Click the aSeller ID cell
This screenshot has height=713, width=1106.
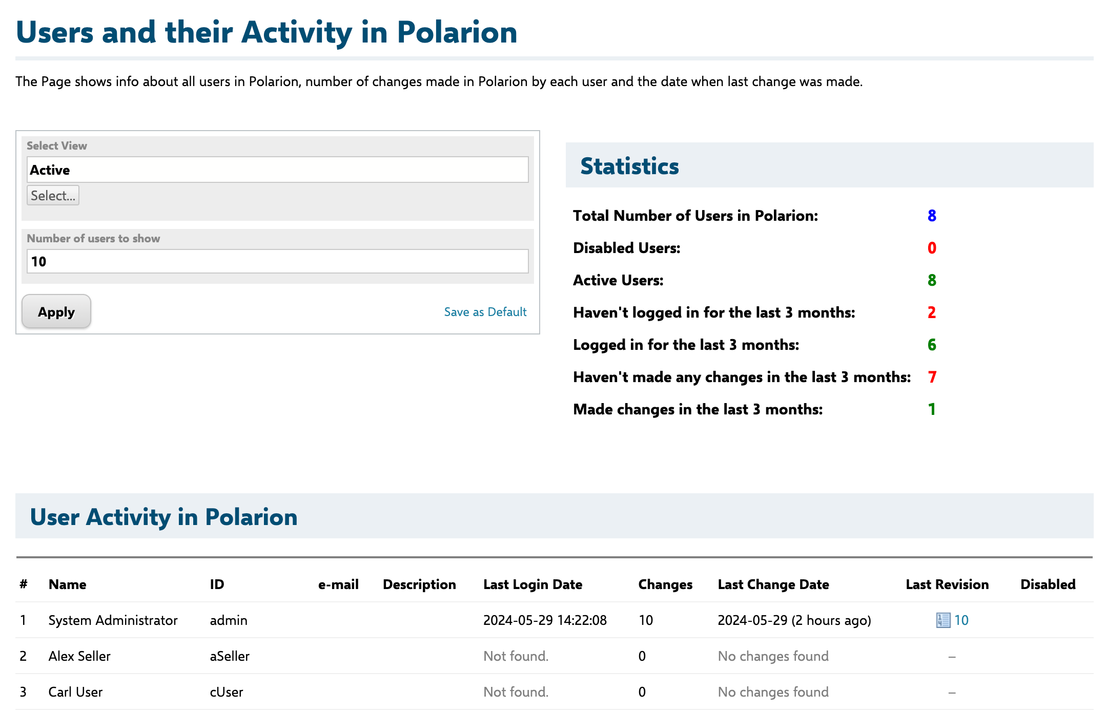[230, 656]
